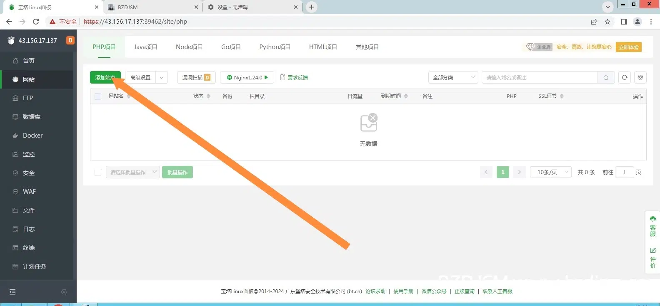Switch to the 其他项目 tab
The height and width of the screenshot is (306, 660).
point(367,47)
